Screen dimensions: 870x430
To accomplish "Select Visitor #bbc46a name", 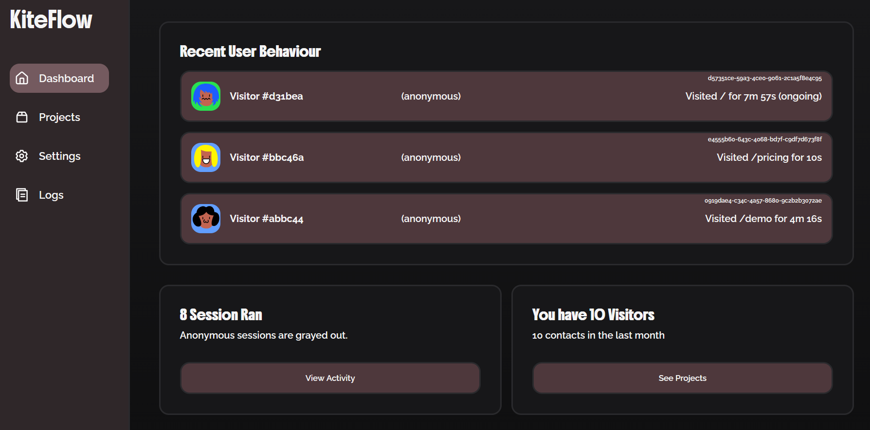I will [x=267, y=157].
